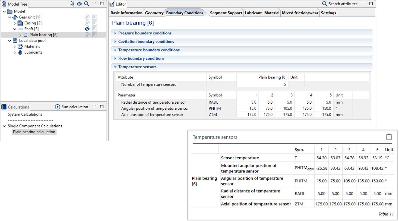
Task: Click the 3D view icon for Gear unit [1]
Action: point(87,17)
